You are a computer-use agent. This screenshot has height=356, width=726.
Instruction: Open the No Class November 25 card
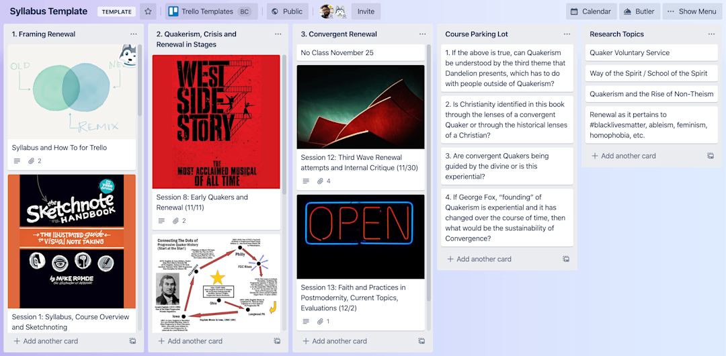coord(361,53)
